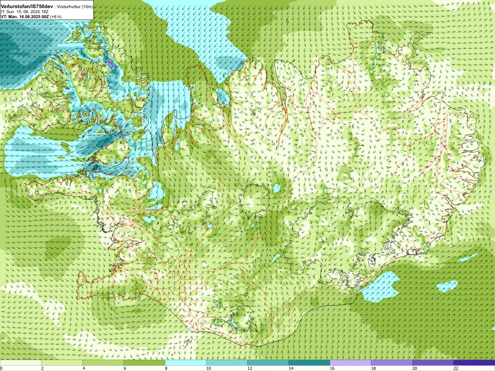Click the 'IT: Sun. 15. 06. 2025 18Z' line
This screenshot has height=371, width=495.
24,12
